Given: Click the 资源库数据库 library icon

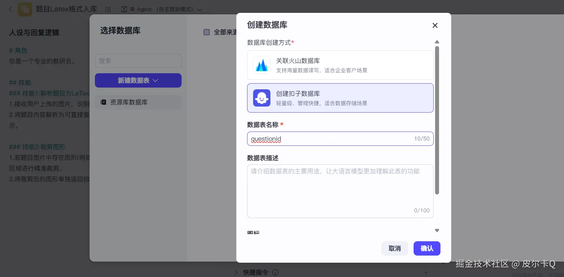Looking at the screenshot, I should [x=103, y=102].
